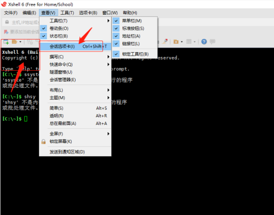Close the 查看(V) menu

pos(48,13)
